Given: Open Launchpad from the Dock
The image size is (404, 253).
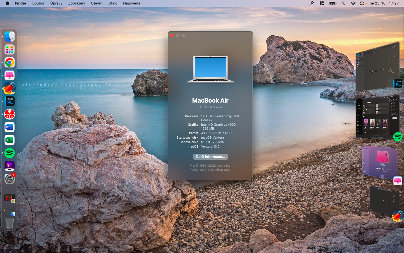Looking at the screenshot, I should pyautogui.click(x=10, y=50).
